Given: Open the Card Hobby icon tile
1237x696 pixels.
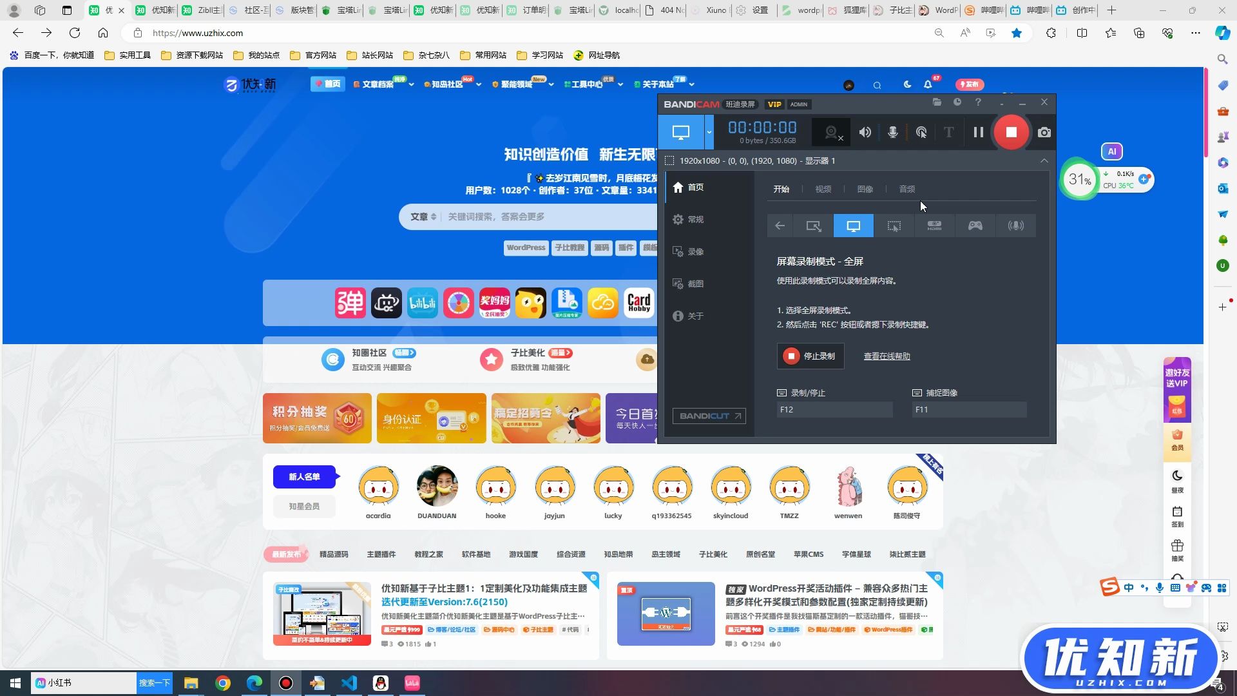Looking at the screenshot, I should coord(639,303).
